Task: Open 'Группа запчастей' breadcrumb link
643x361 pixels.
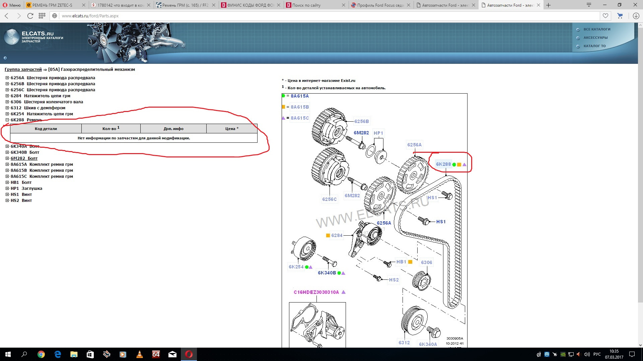Action: click(23, 69)
